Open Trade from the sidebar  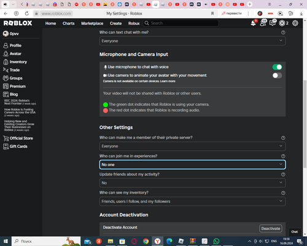(x=12, y=70)
